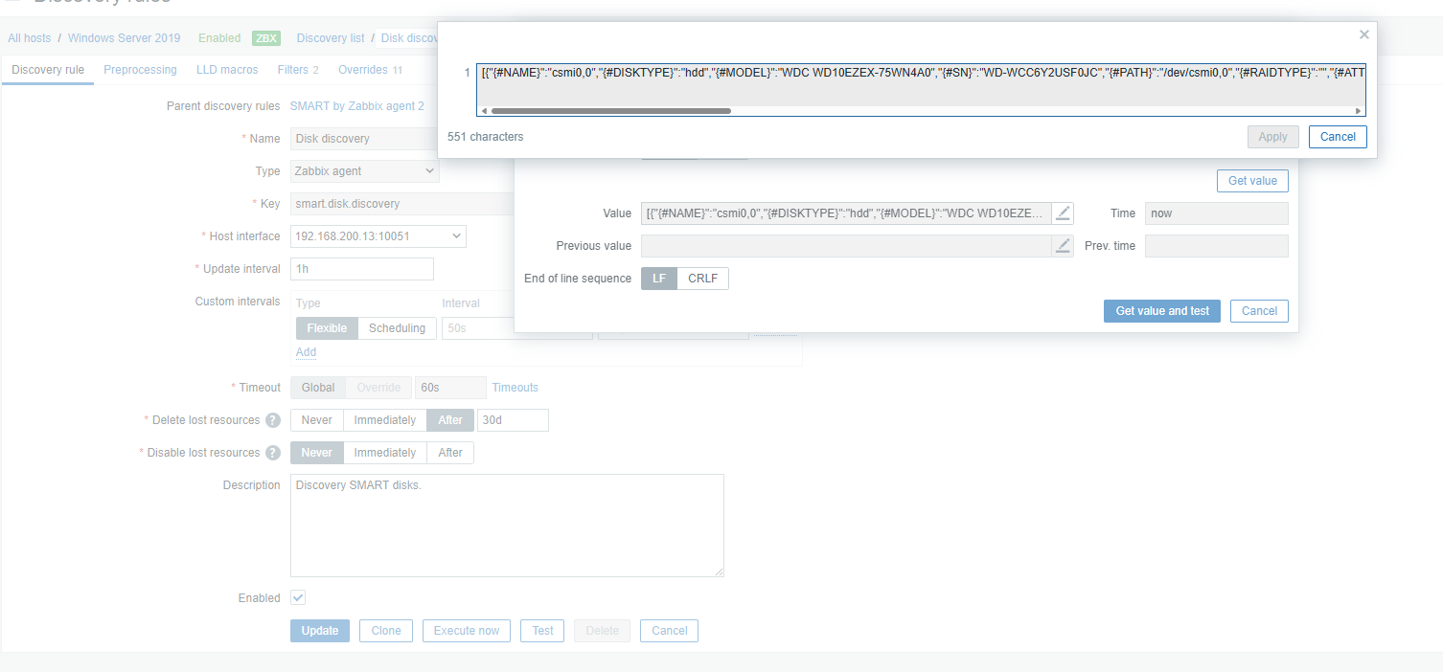Click the All hosts breadcrumb link

(x=30, y=38)
